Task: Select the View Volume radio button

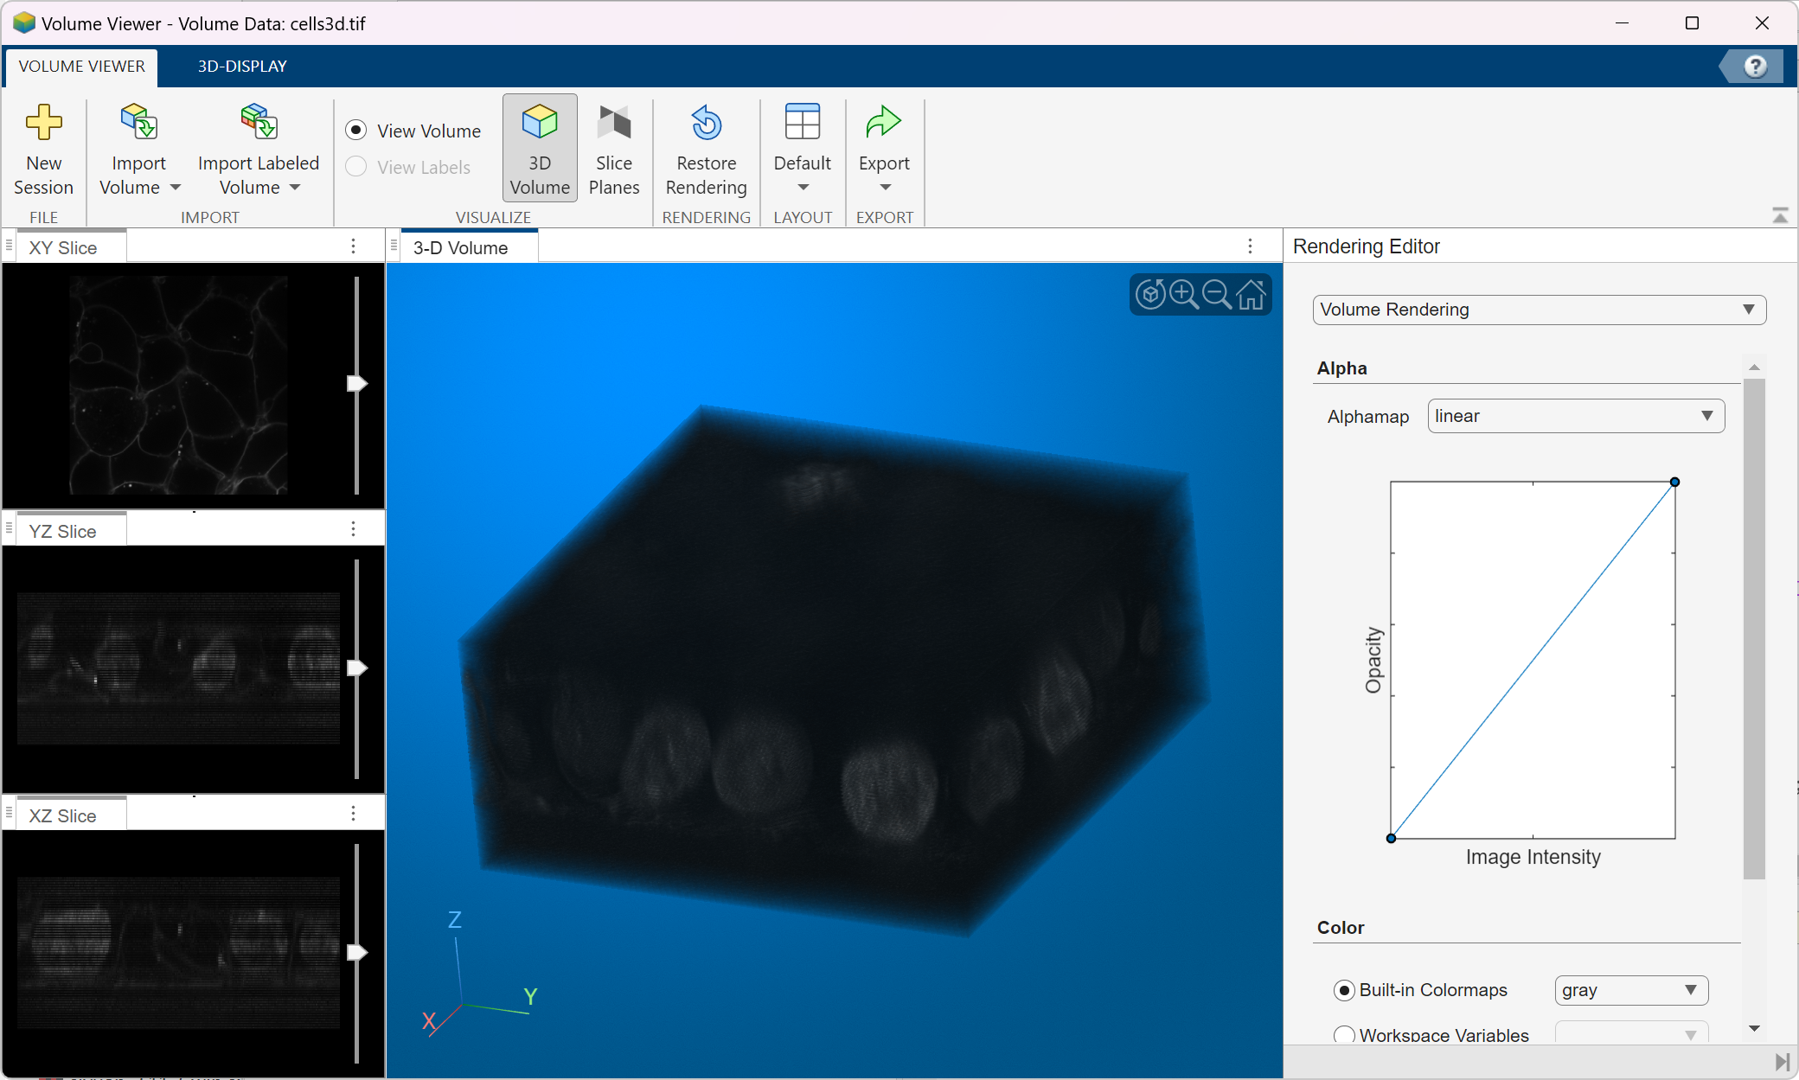Action: [x=356, y=131]
